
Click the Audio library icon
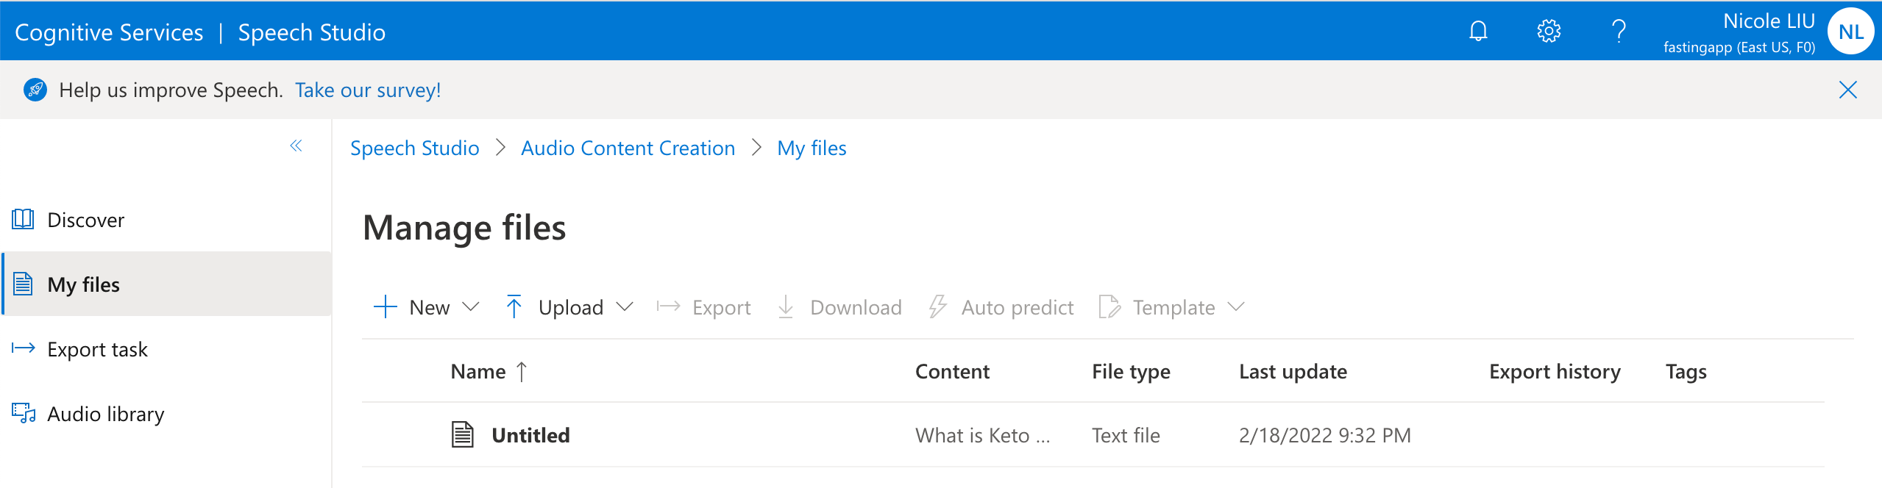click(24, 413)
